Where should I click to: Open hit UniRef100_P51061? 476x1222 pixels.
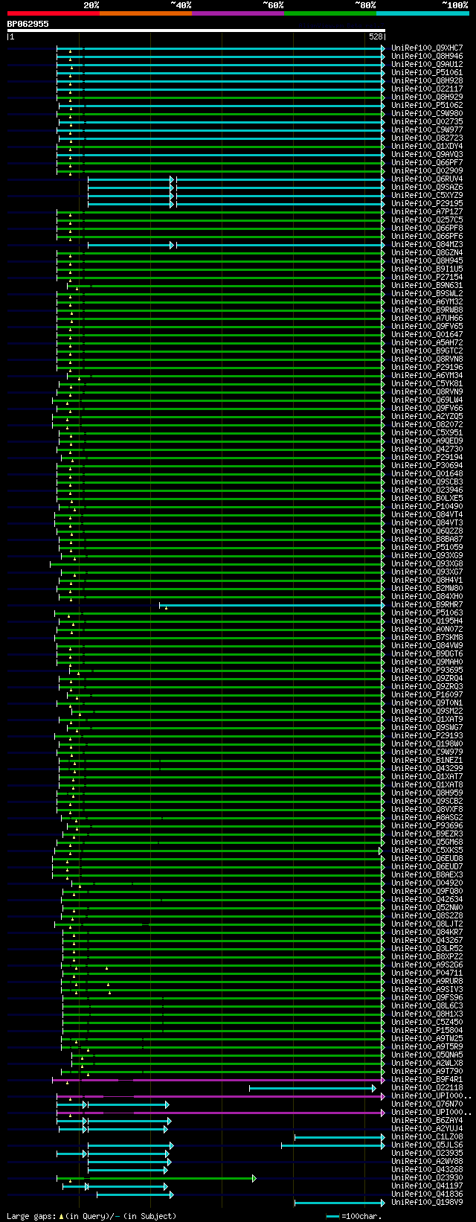(x=427, y=72)
